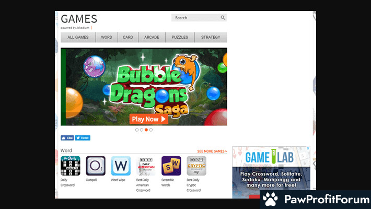The image size is (371, 209).
Task: Click the 'Scramble Words' game label
Action: coord(168,182)
